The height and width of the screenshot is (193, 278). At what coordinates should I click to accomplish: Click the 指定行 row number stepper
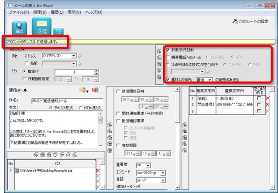tap(97, 72)
